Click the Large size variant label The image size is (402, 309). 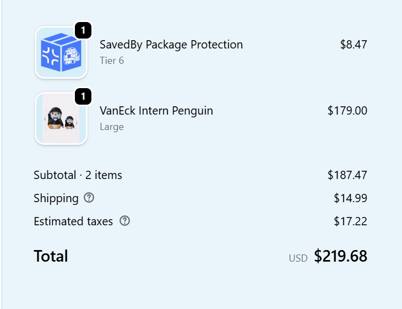[111, 127]
